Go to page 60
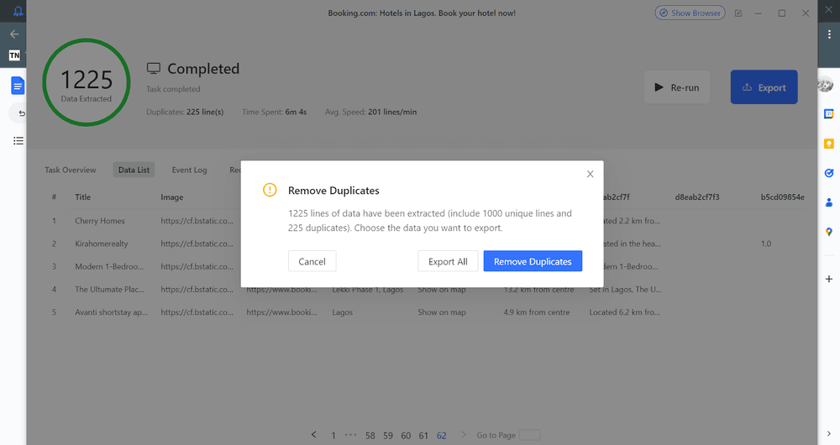 tap(406, 436)
